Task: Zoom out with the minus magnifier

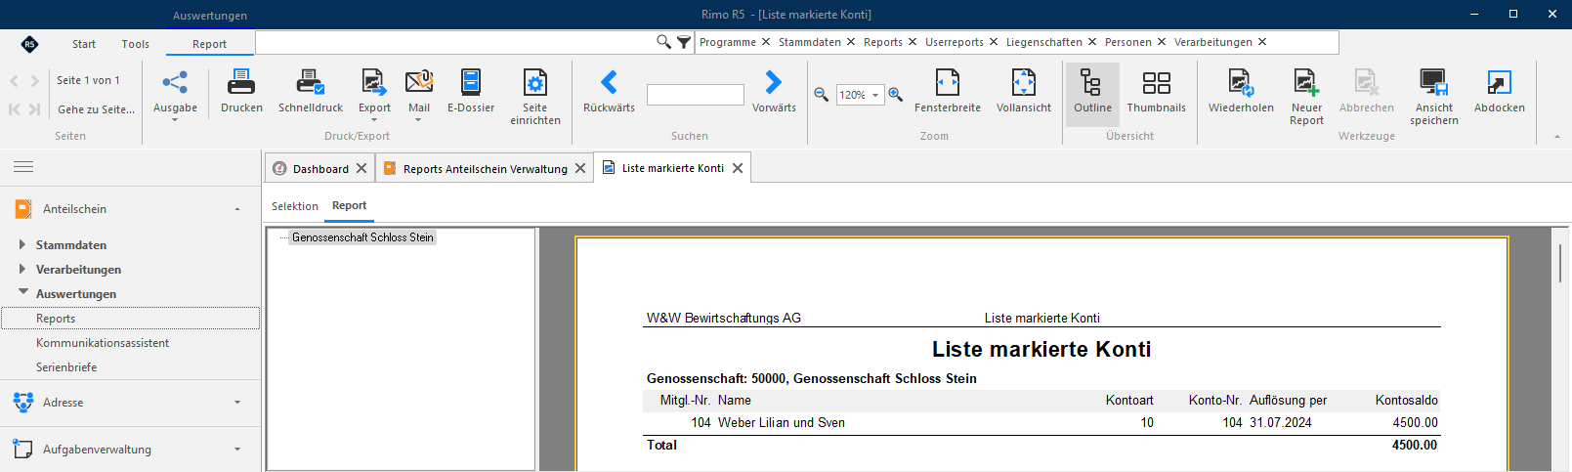Action: (822, 95)
